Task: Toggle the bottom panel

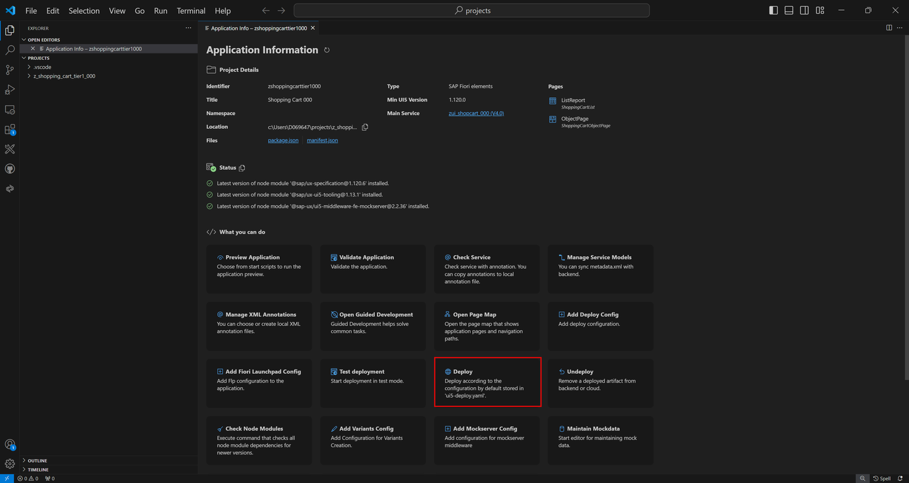Action: pyautogui.click(x=789, y=11)
